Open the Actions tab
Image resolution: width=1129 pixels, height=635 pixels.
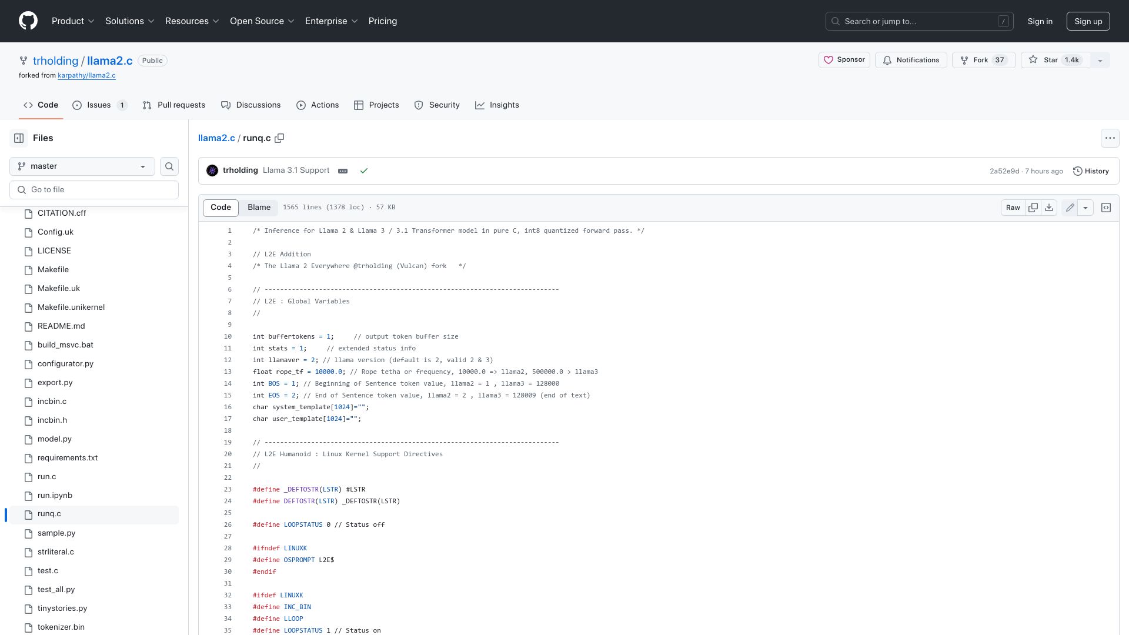coord(318,105)
